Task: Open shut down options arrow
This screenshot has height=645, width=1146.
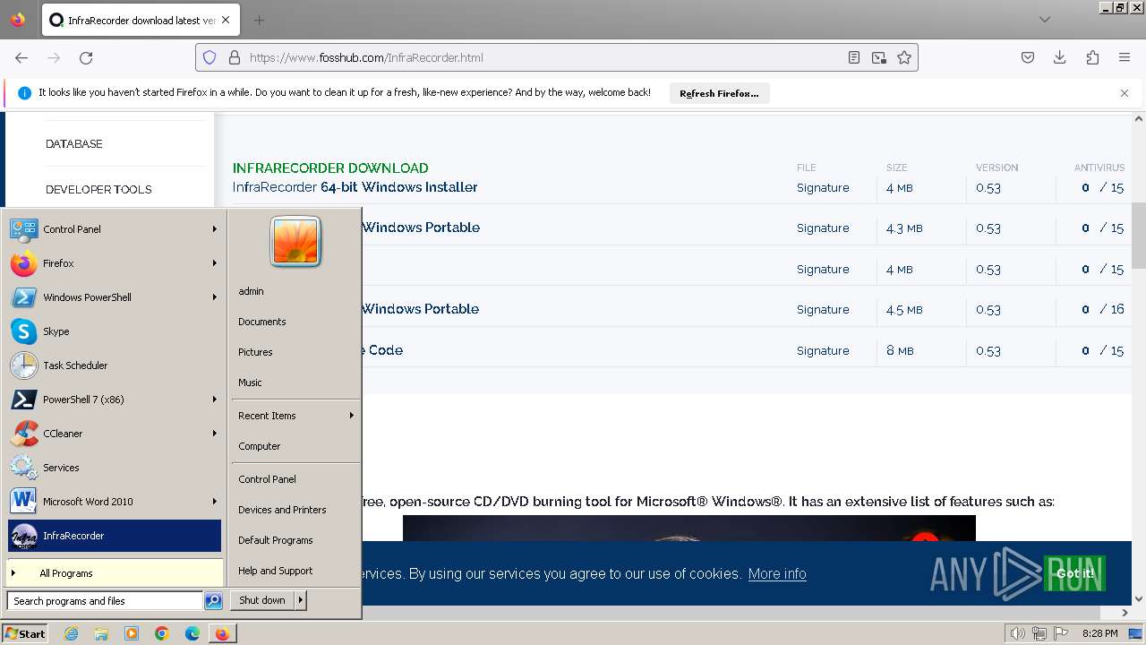Action: point(301,600)
